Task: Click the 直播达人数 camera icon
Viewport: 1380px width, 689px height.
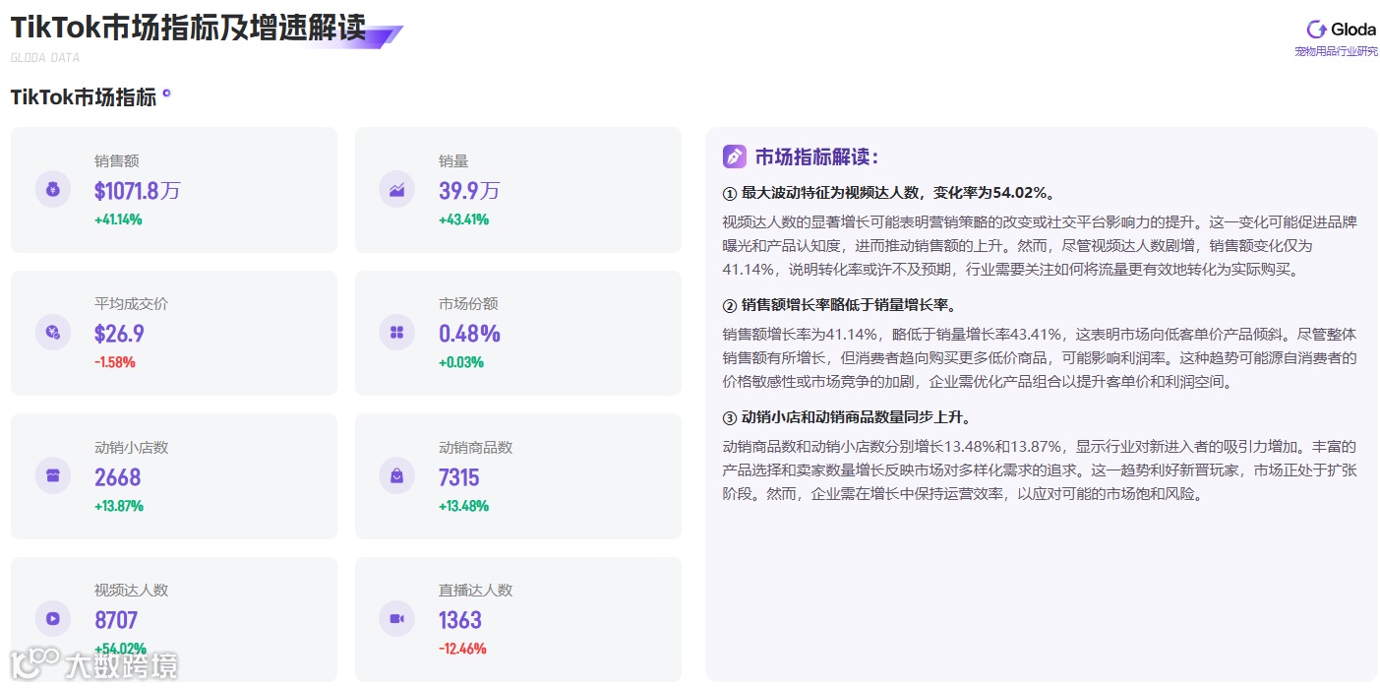Action: (x=396, y=619)
